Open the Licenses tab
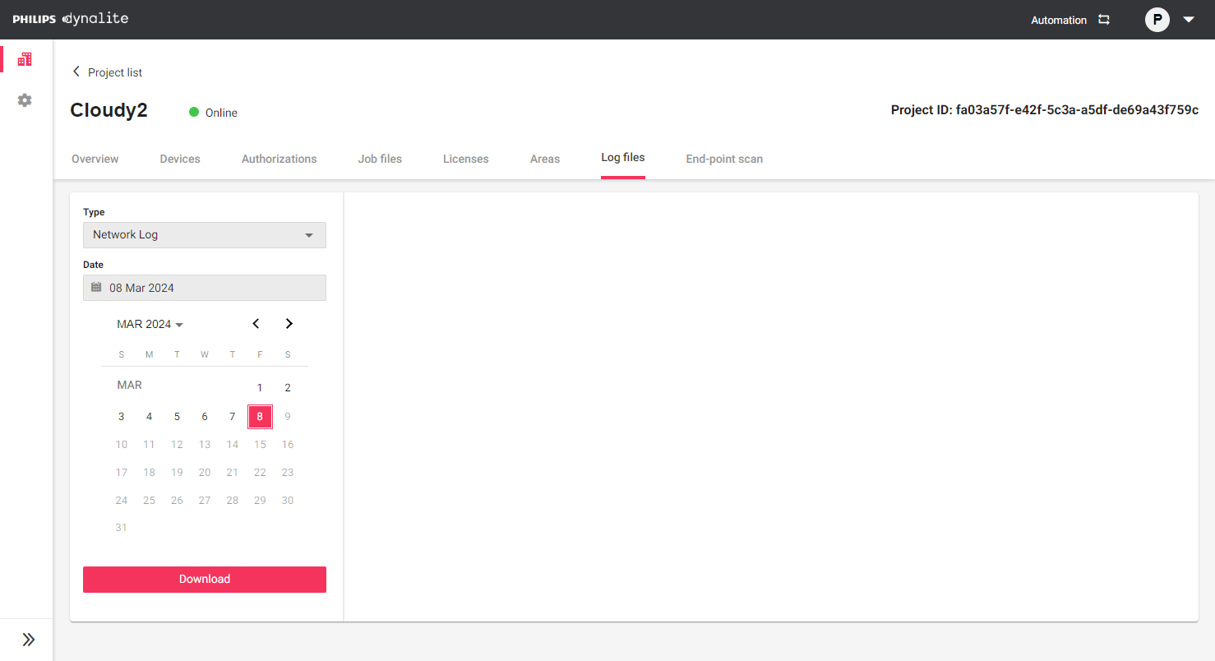Viewport: 1215px width, 661px height. coord(465,159)
